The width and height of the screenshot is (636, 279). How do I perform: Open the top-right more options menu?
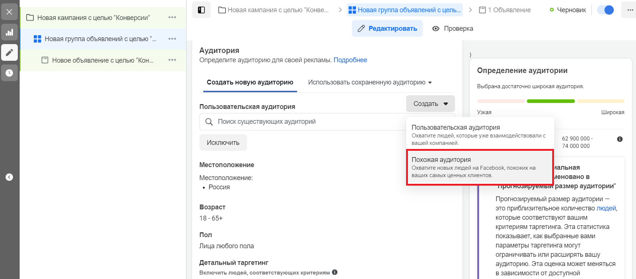click(630, 10)
